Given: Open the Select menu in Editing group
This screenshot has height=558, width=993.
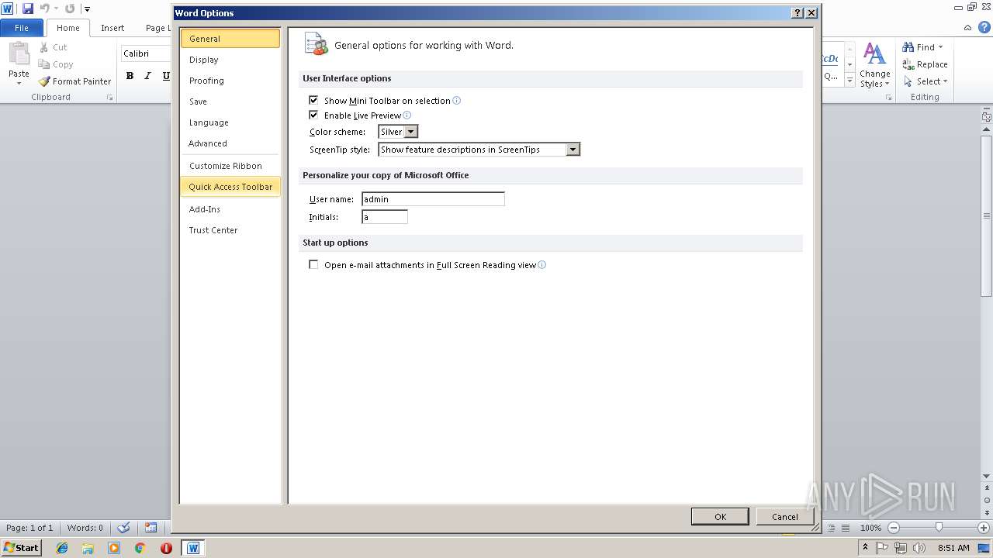Looking at the screenshot, I should point(925,81).
